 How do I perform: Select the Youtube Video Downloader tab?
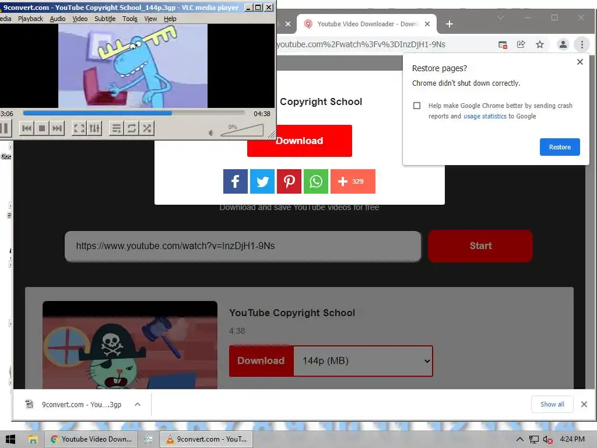point(367,24)
